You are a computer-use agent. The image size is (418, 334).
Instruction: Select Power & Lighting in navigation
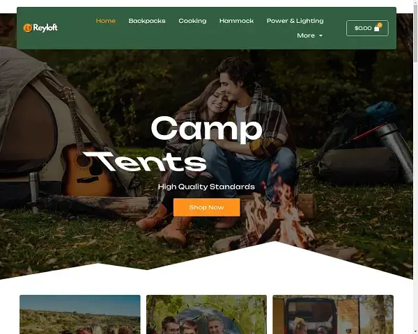tap(295, 21)
